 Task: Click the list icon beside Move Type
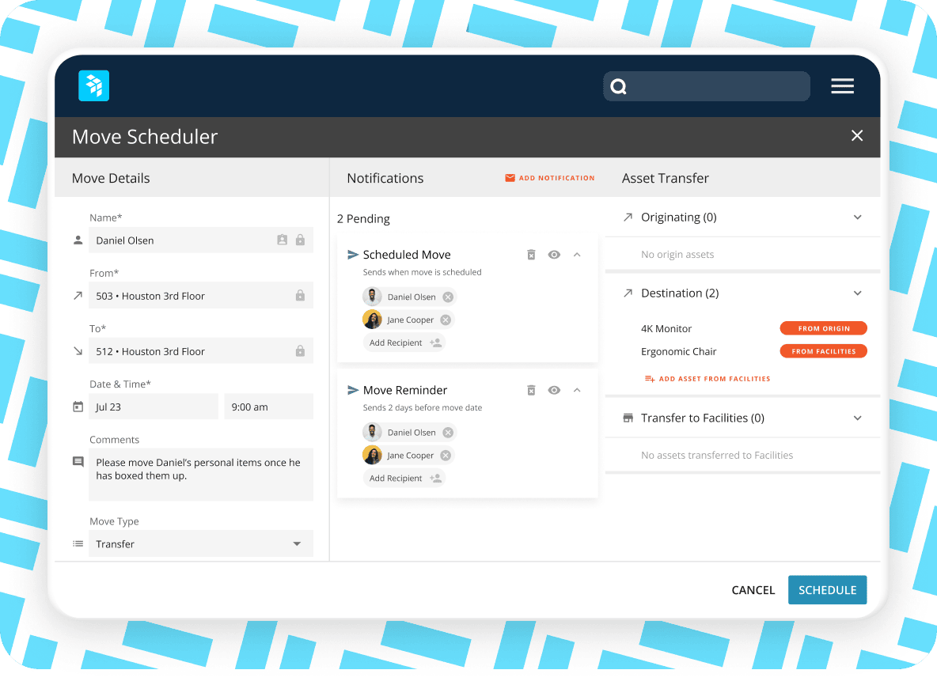click(x=77, y=543)
